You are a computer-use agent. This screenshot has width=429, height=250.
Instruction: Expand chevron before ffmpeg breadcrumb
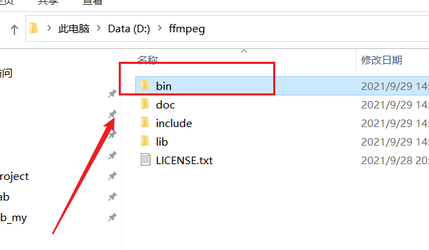tap(160, 28)
